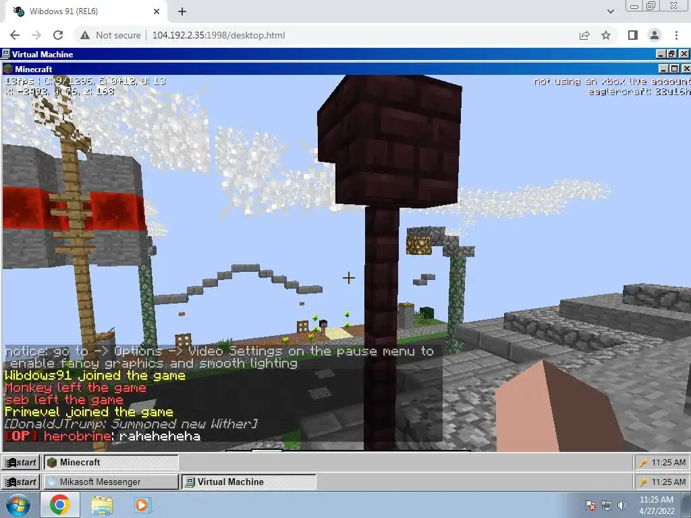The width and height of the screenshot is (691, 518).
Task: Open a new browser tab
Action: [x=182, y=11]
